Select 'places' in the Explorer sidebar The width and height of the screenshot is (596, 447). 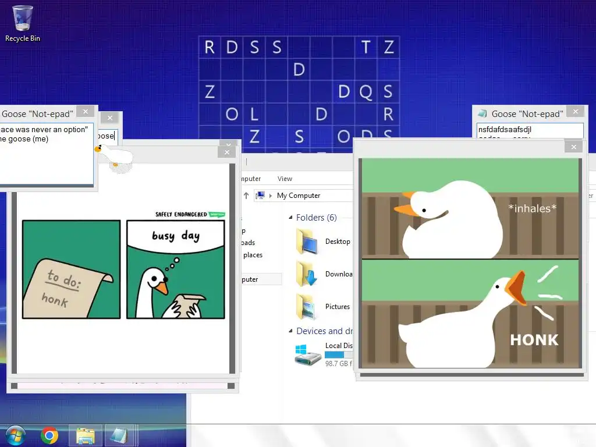253,255
